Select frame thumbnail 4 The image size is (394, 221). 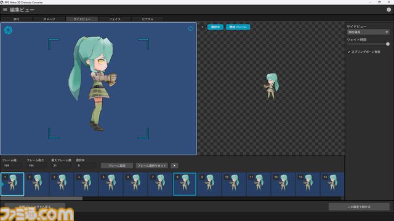point(86,184)
